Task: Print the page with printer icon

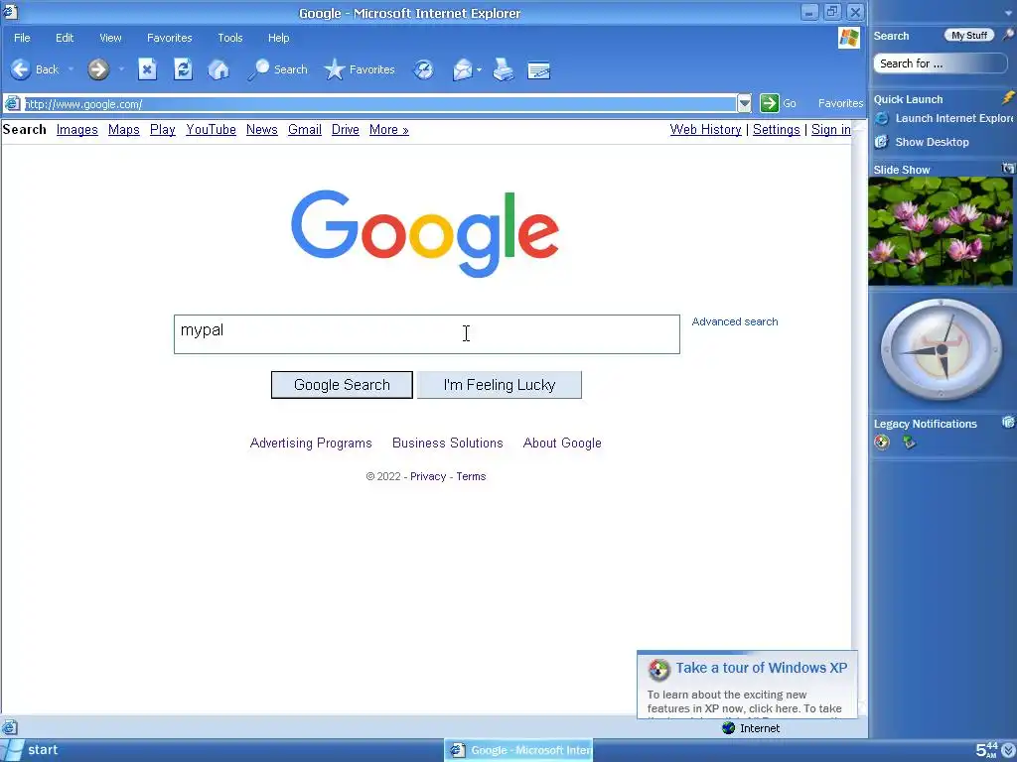Action: coord(504,69)
